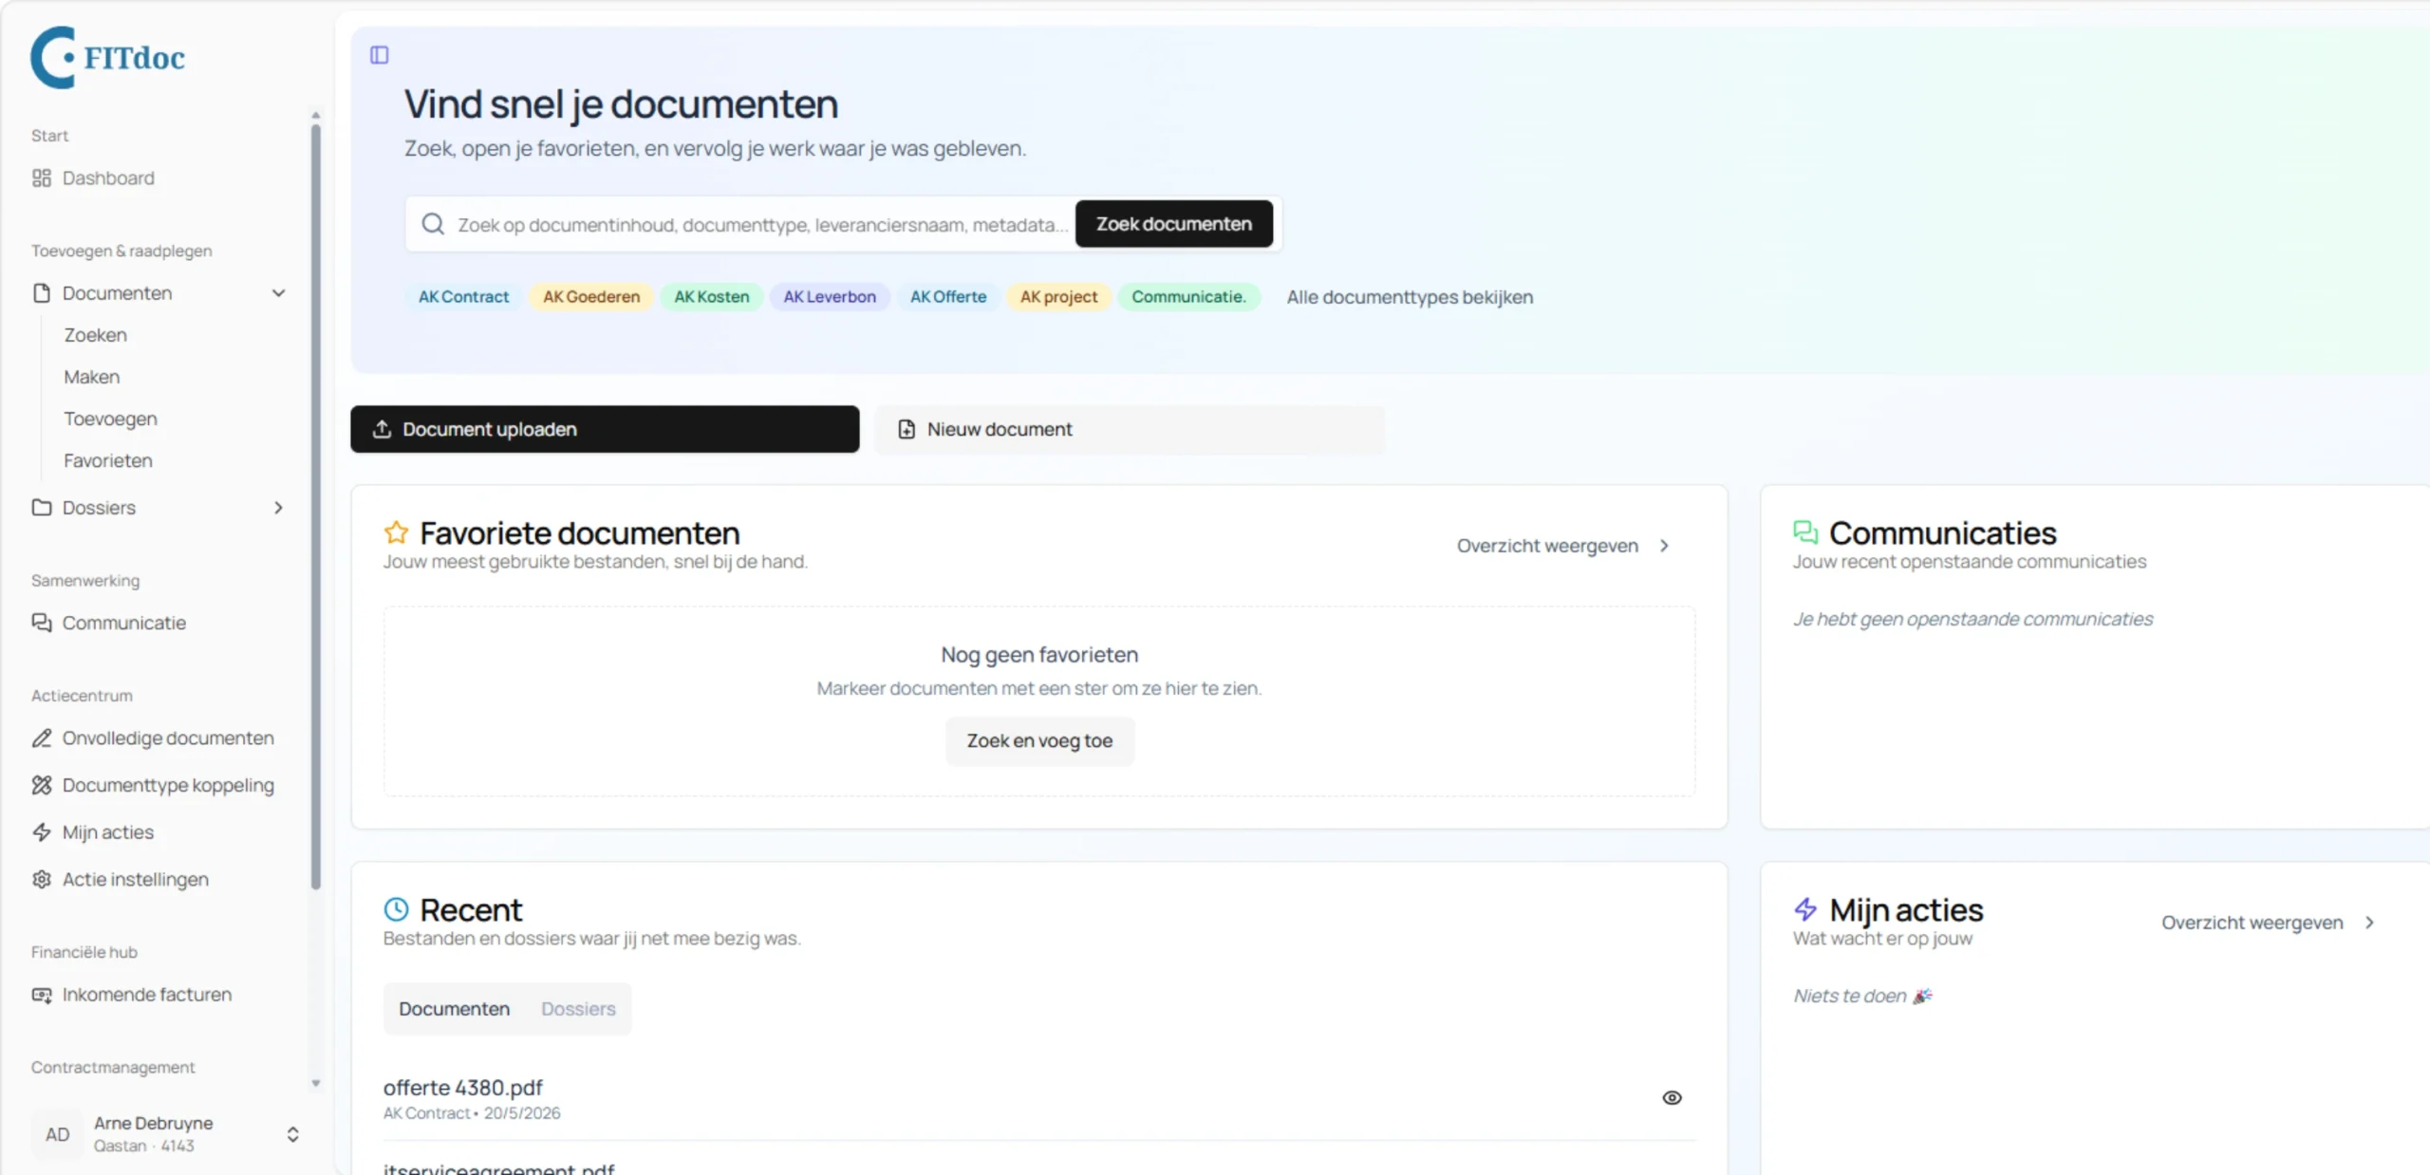Click the Inkomende facturen icon

[x=41, y=995]
